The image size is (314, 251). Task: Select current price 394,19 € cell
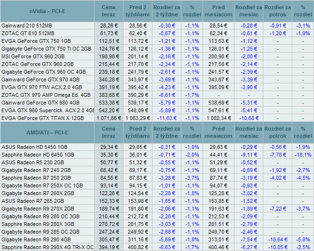pos(109,247)
